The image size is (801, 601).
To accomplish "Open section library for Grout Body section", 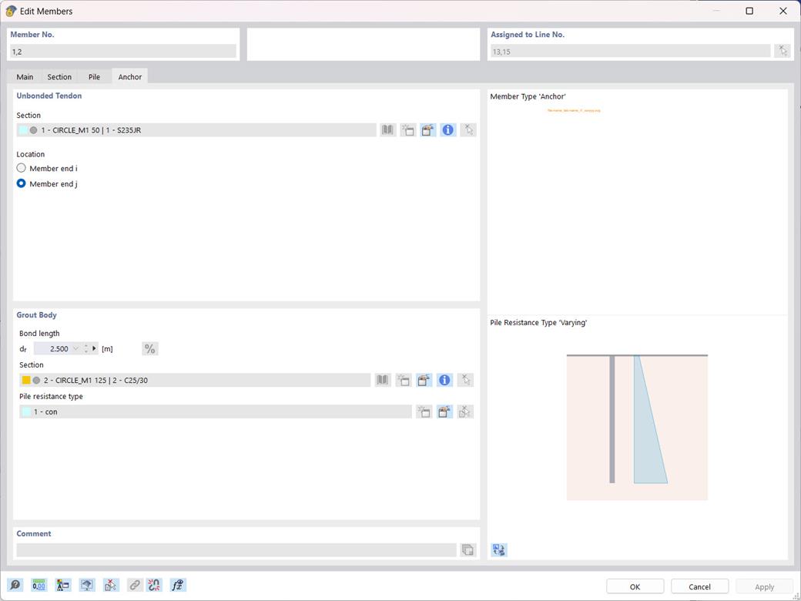I will pos(383,380).
